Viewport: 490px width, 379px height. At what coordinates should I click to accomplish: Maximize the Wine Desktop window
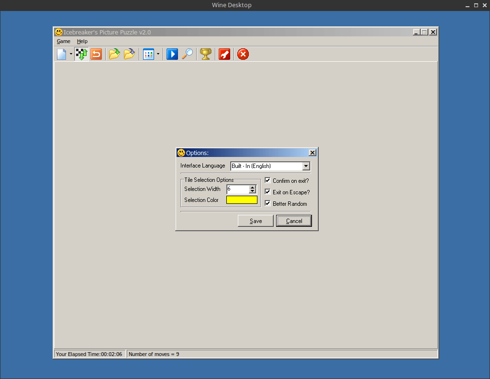[x=476, y=5]
